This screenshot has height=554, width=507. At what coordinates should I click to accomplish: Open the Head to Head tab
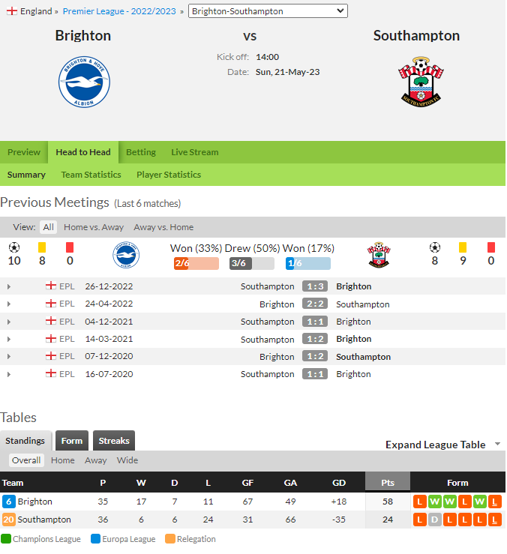(x=83, y=152)
